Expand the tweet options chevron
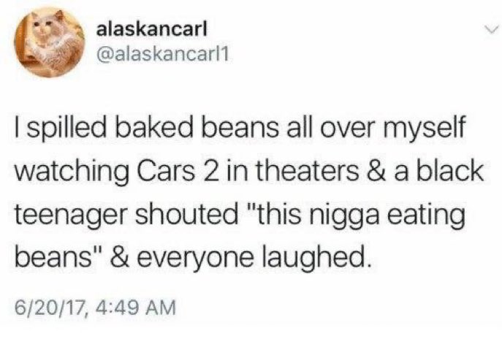This screenshot has height=347, width=502. pos(490,31)
